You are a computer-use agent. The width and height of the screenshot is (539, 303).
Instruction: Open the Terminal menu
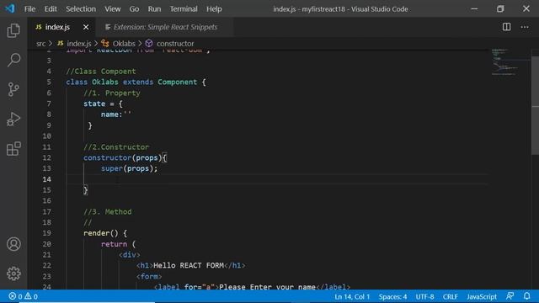pyautogui.click(x=184, y=9)
